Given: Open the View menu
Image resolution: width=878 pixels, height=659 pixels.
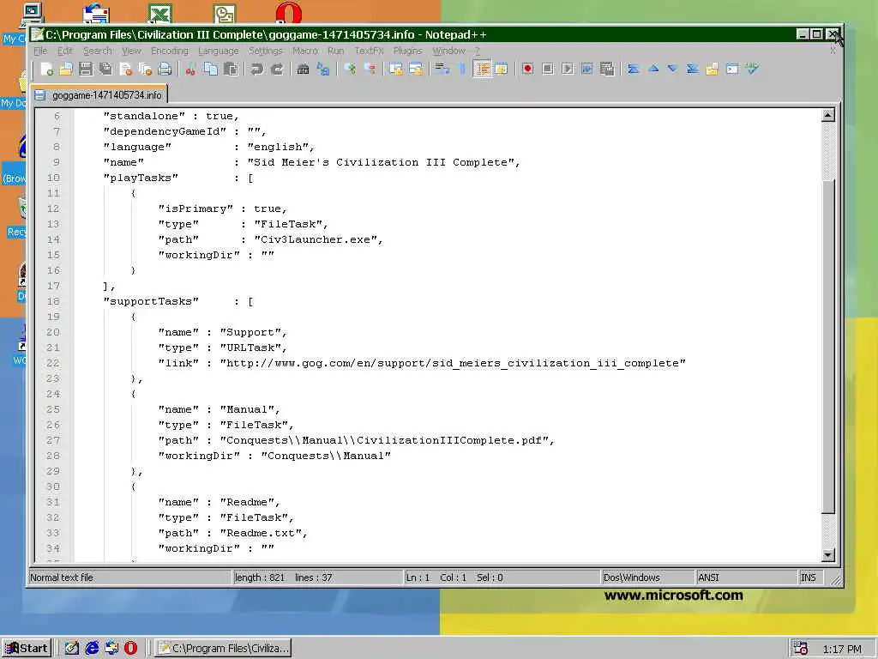Looking at the screenshot, I should (x=131, y=51).
